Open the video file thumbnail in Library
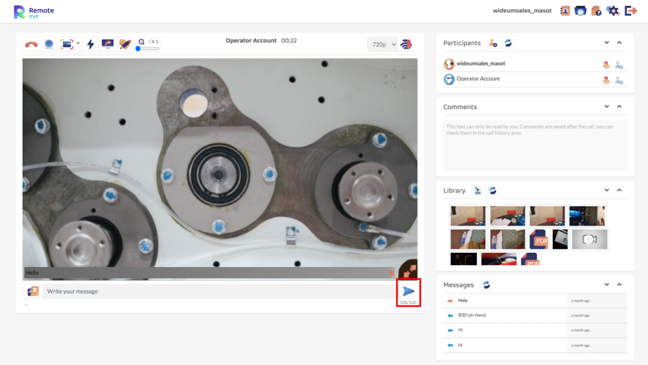 (x=590, y=239)
